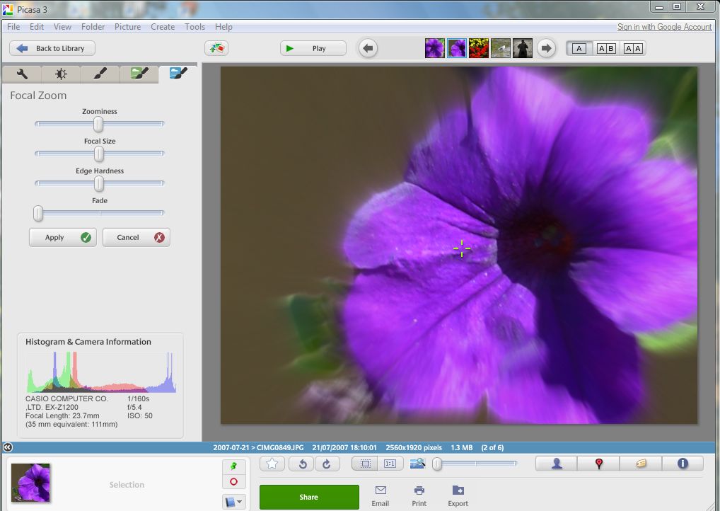The image size is (720, 511).
Task: Star the current photo
Action: point(272,464)
